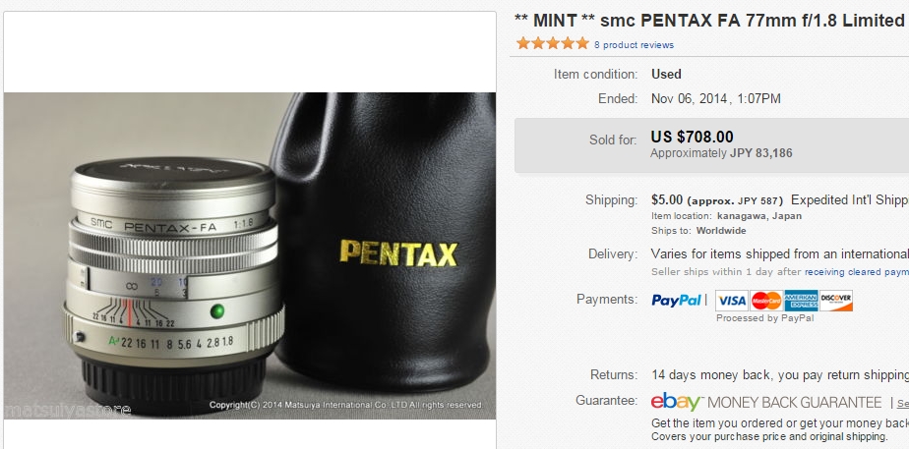Click the Visa card icon
The image size is (909, 449).
[x=732, y=301]
